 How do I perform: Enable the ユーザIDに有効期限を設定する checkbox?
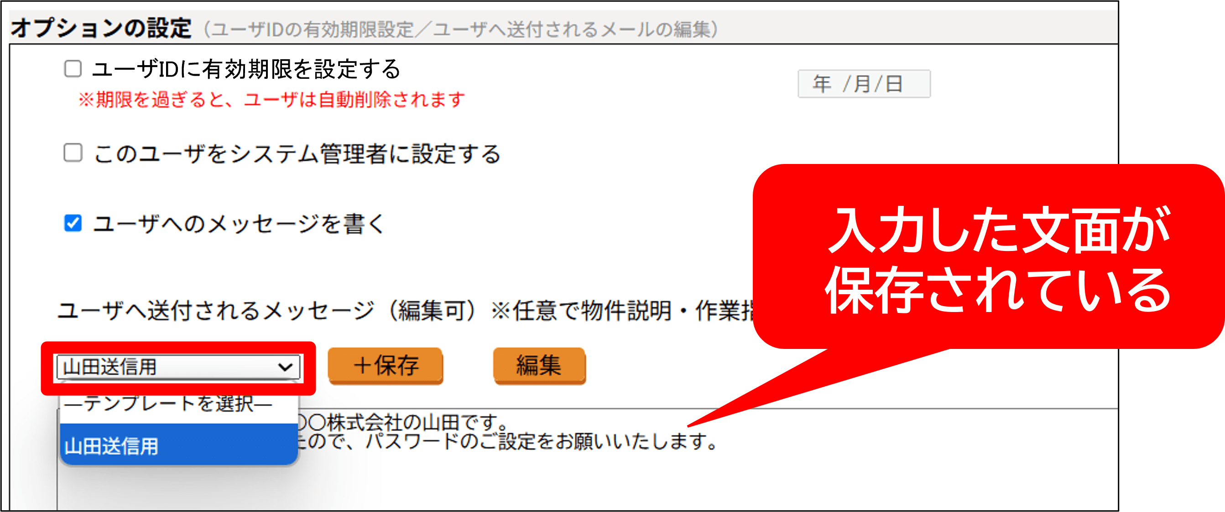pos(73,68)
